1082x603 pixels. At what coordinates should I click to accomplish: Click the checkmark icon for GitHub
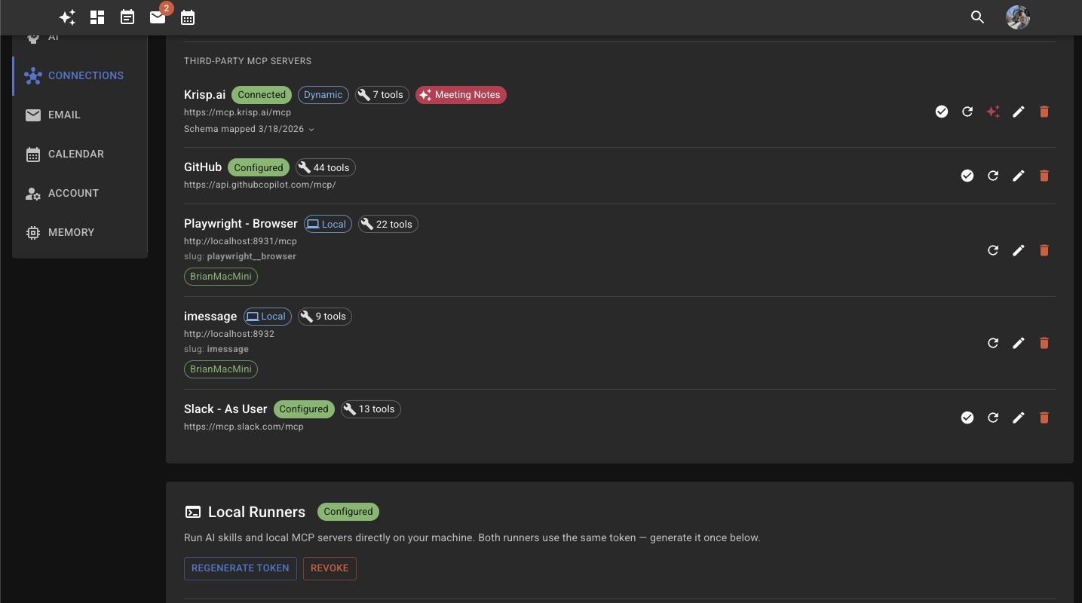tap(967, 176)
